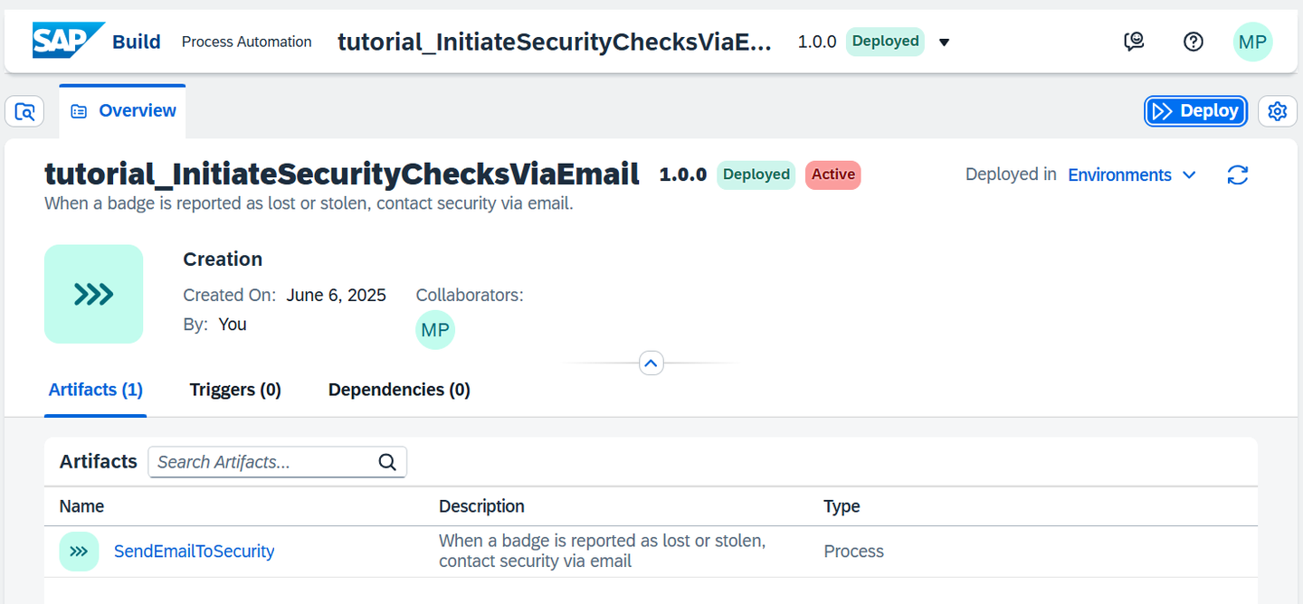Click the Creation heading

tap(223, 260)
